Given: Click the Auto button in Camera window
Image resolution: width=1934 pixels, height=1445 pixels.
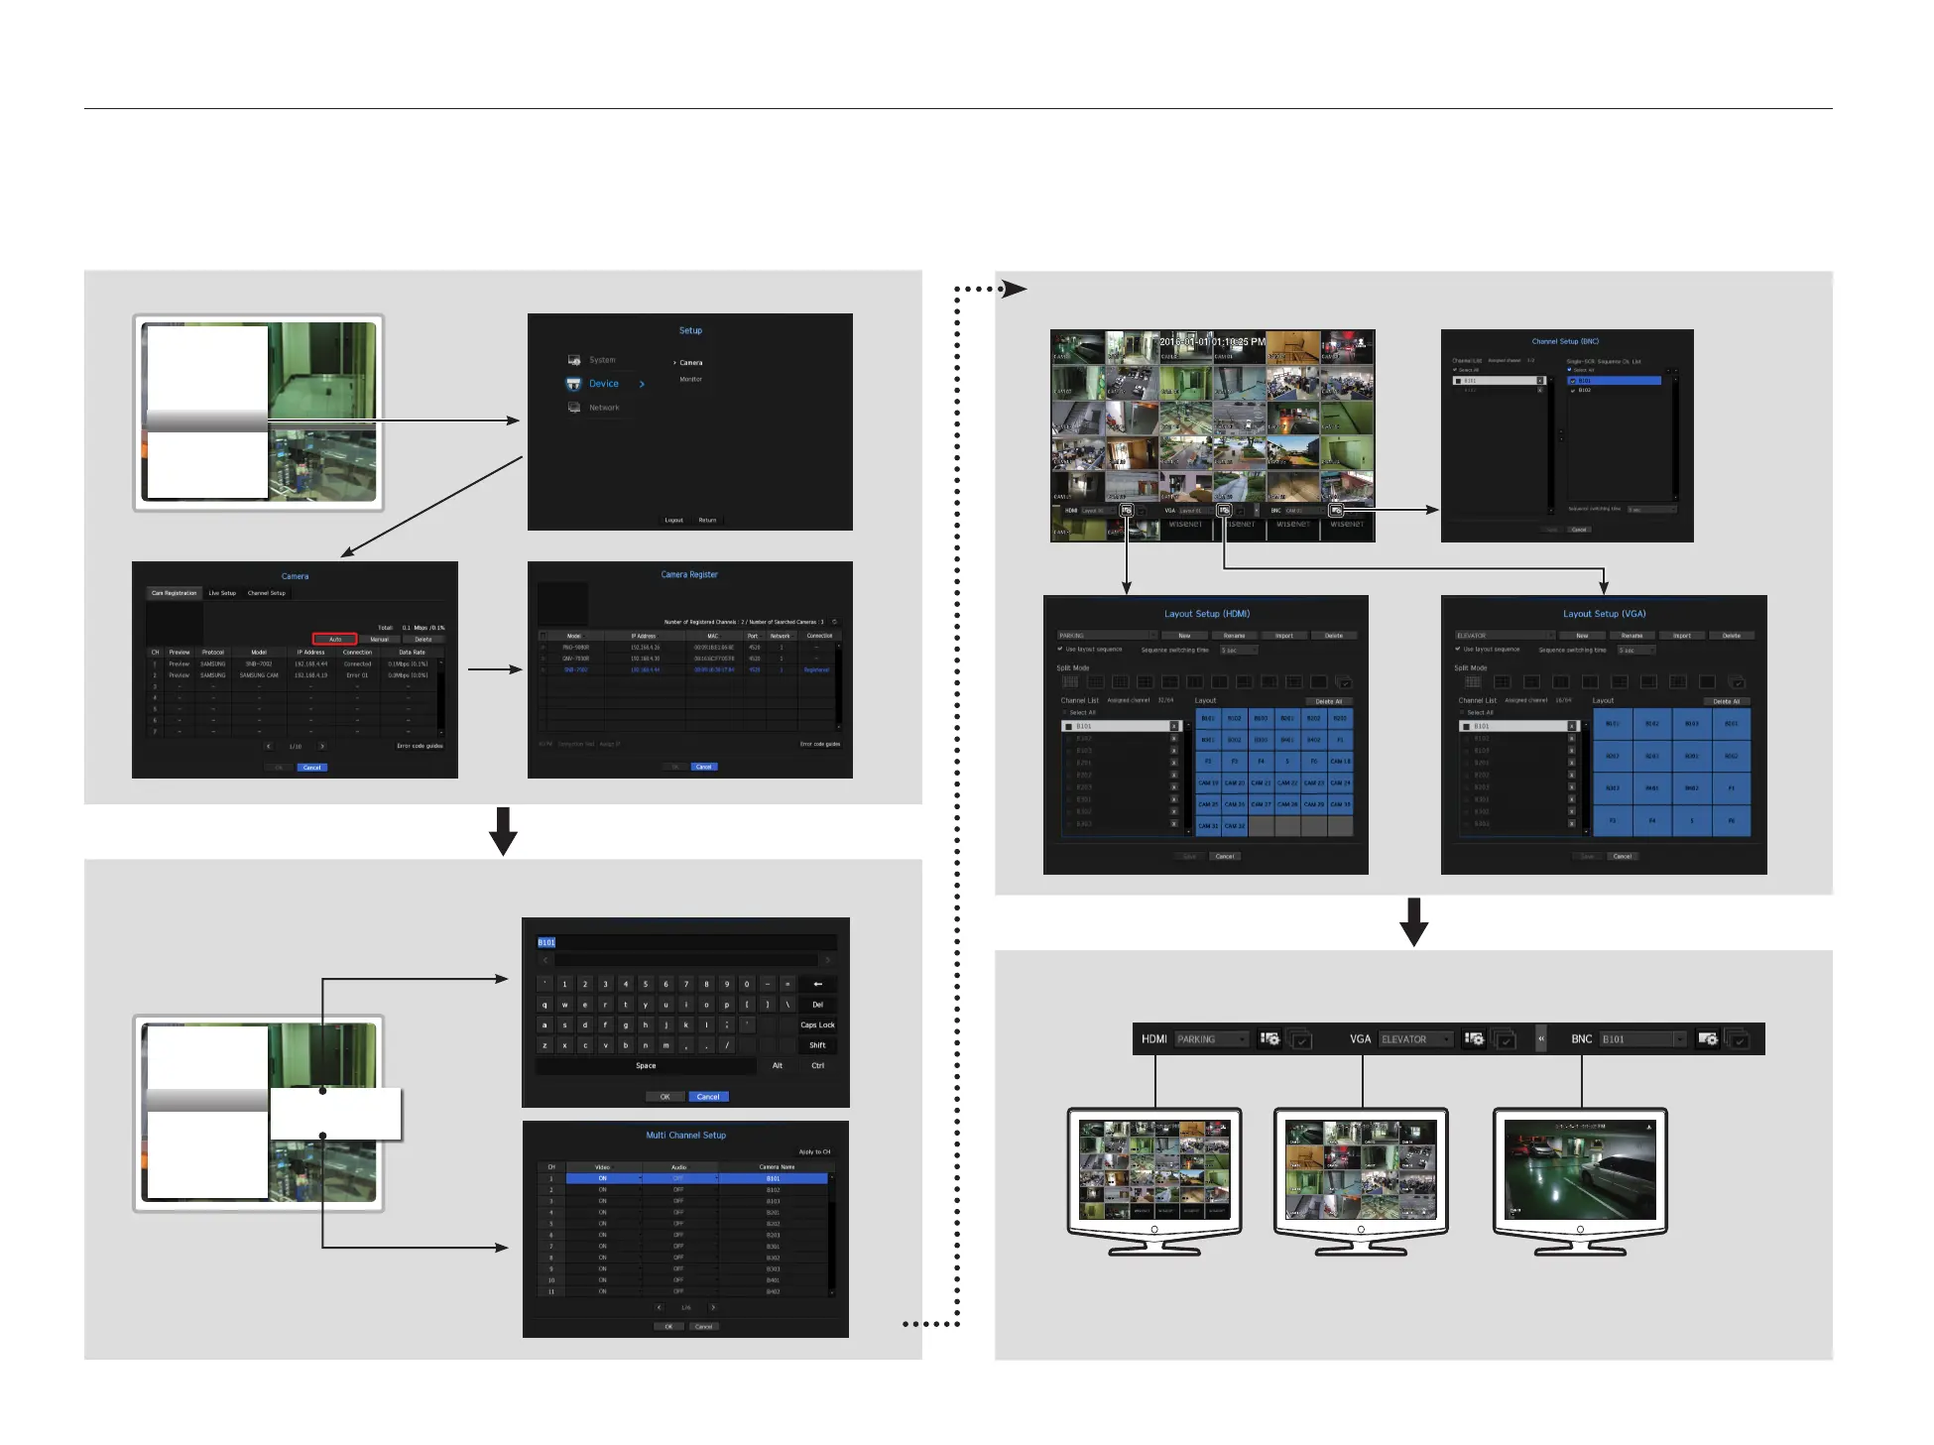Looking at the screenshot, I should point(335,639).
